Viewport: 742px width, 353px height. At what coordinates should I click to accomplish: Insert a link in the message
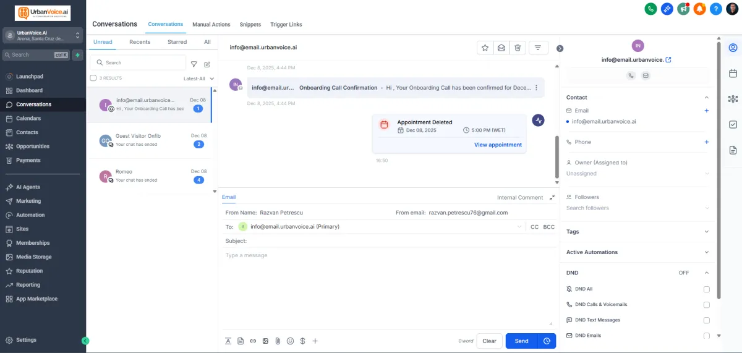tap(253, 341)
